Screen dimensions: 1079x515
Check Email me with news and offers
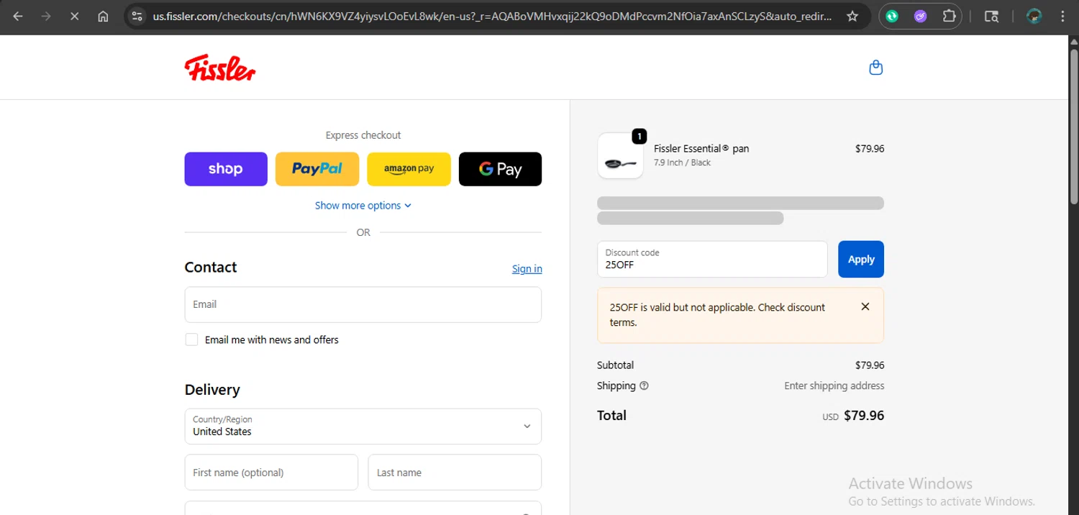click(191, 339)
